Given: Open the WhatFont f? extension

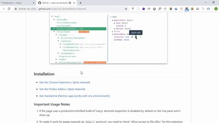Looking at the screenshot, I should coord(160,9).
